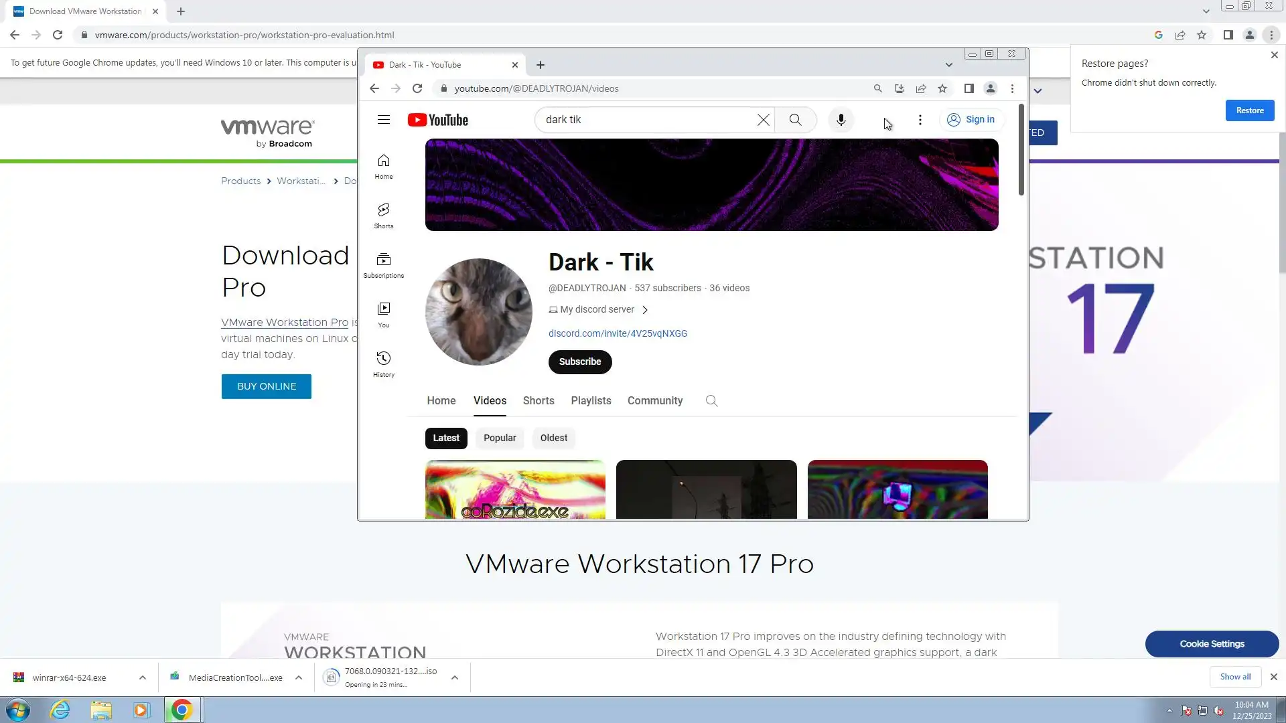The image size is (1286, 723).
Task: Expand the 'My discord server' channel description
Action: 645,310
